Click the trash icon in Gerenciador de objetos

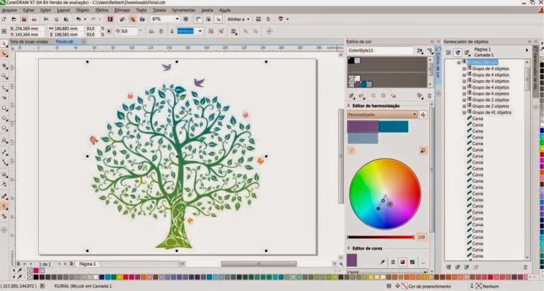(525, 267)
